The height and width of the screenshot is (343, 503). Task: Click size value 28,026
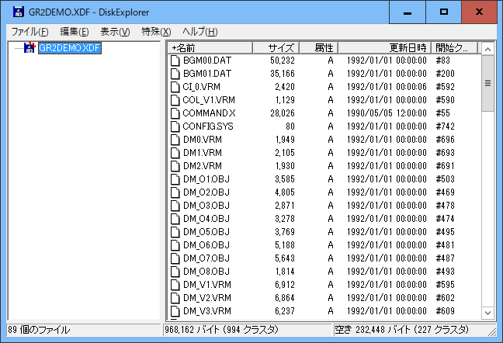point(283,113)
